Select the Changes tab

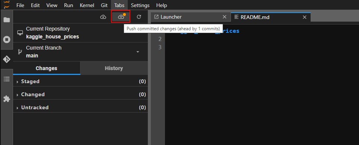click(x=47, y=68)
